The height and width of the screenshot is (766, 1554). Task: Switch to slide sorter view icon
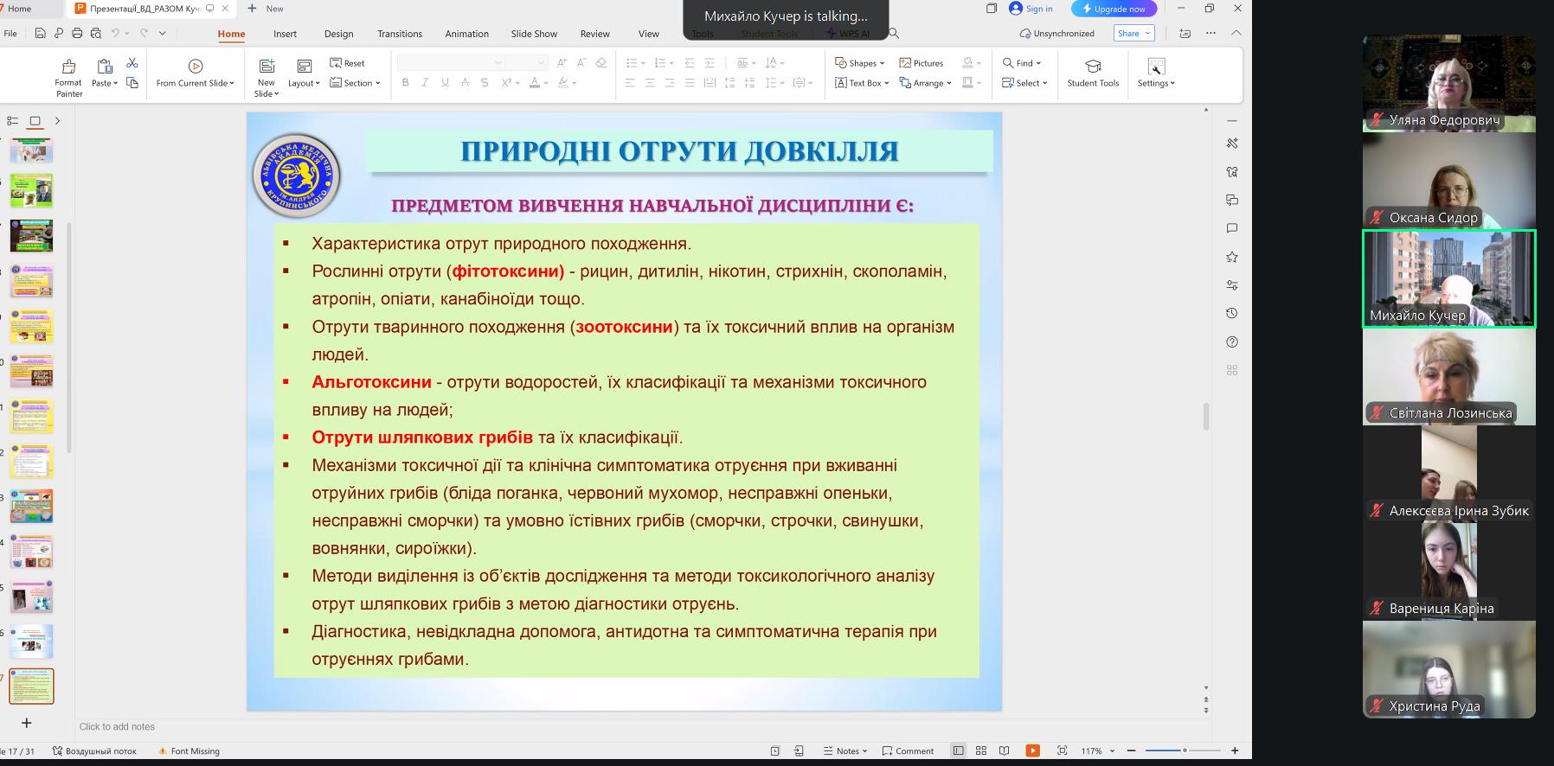coord(980,750)
